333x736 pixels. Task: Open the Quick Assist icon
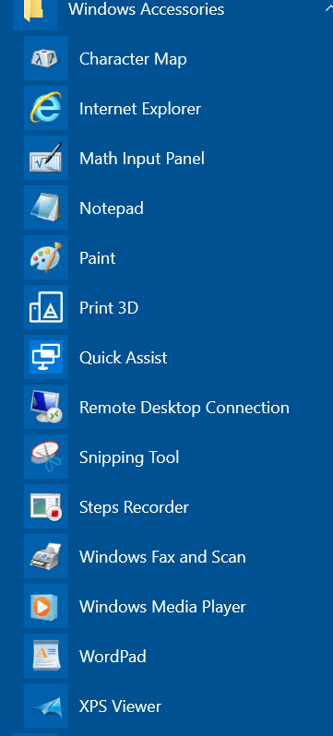point(46,357)
